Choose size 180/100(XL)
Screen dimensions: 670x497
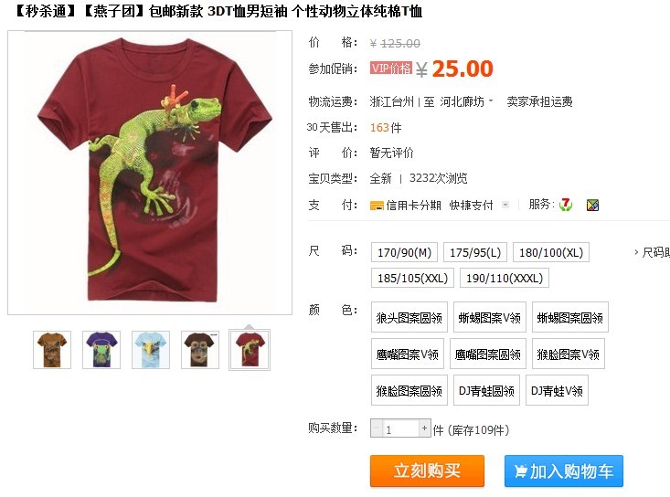(551, 252)
